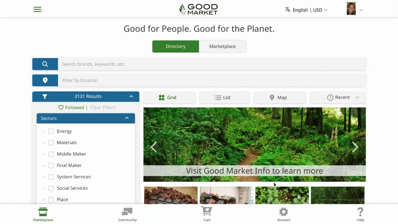This screenshot has width=398, height=224.
Task: Check the Energy sector checkbox
Action: [x=51, y=131]
